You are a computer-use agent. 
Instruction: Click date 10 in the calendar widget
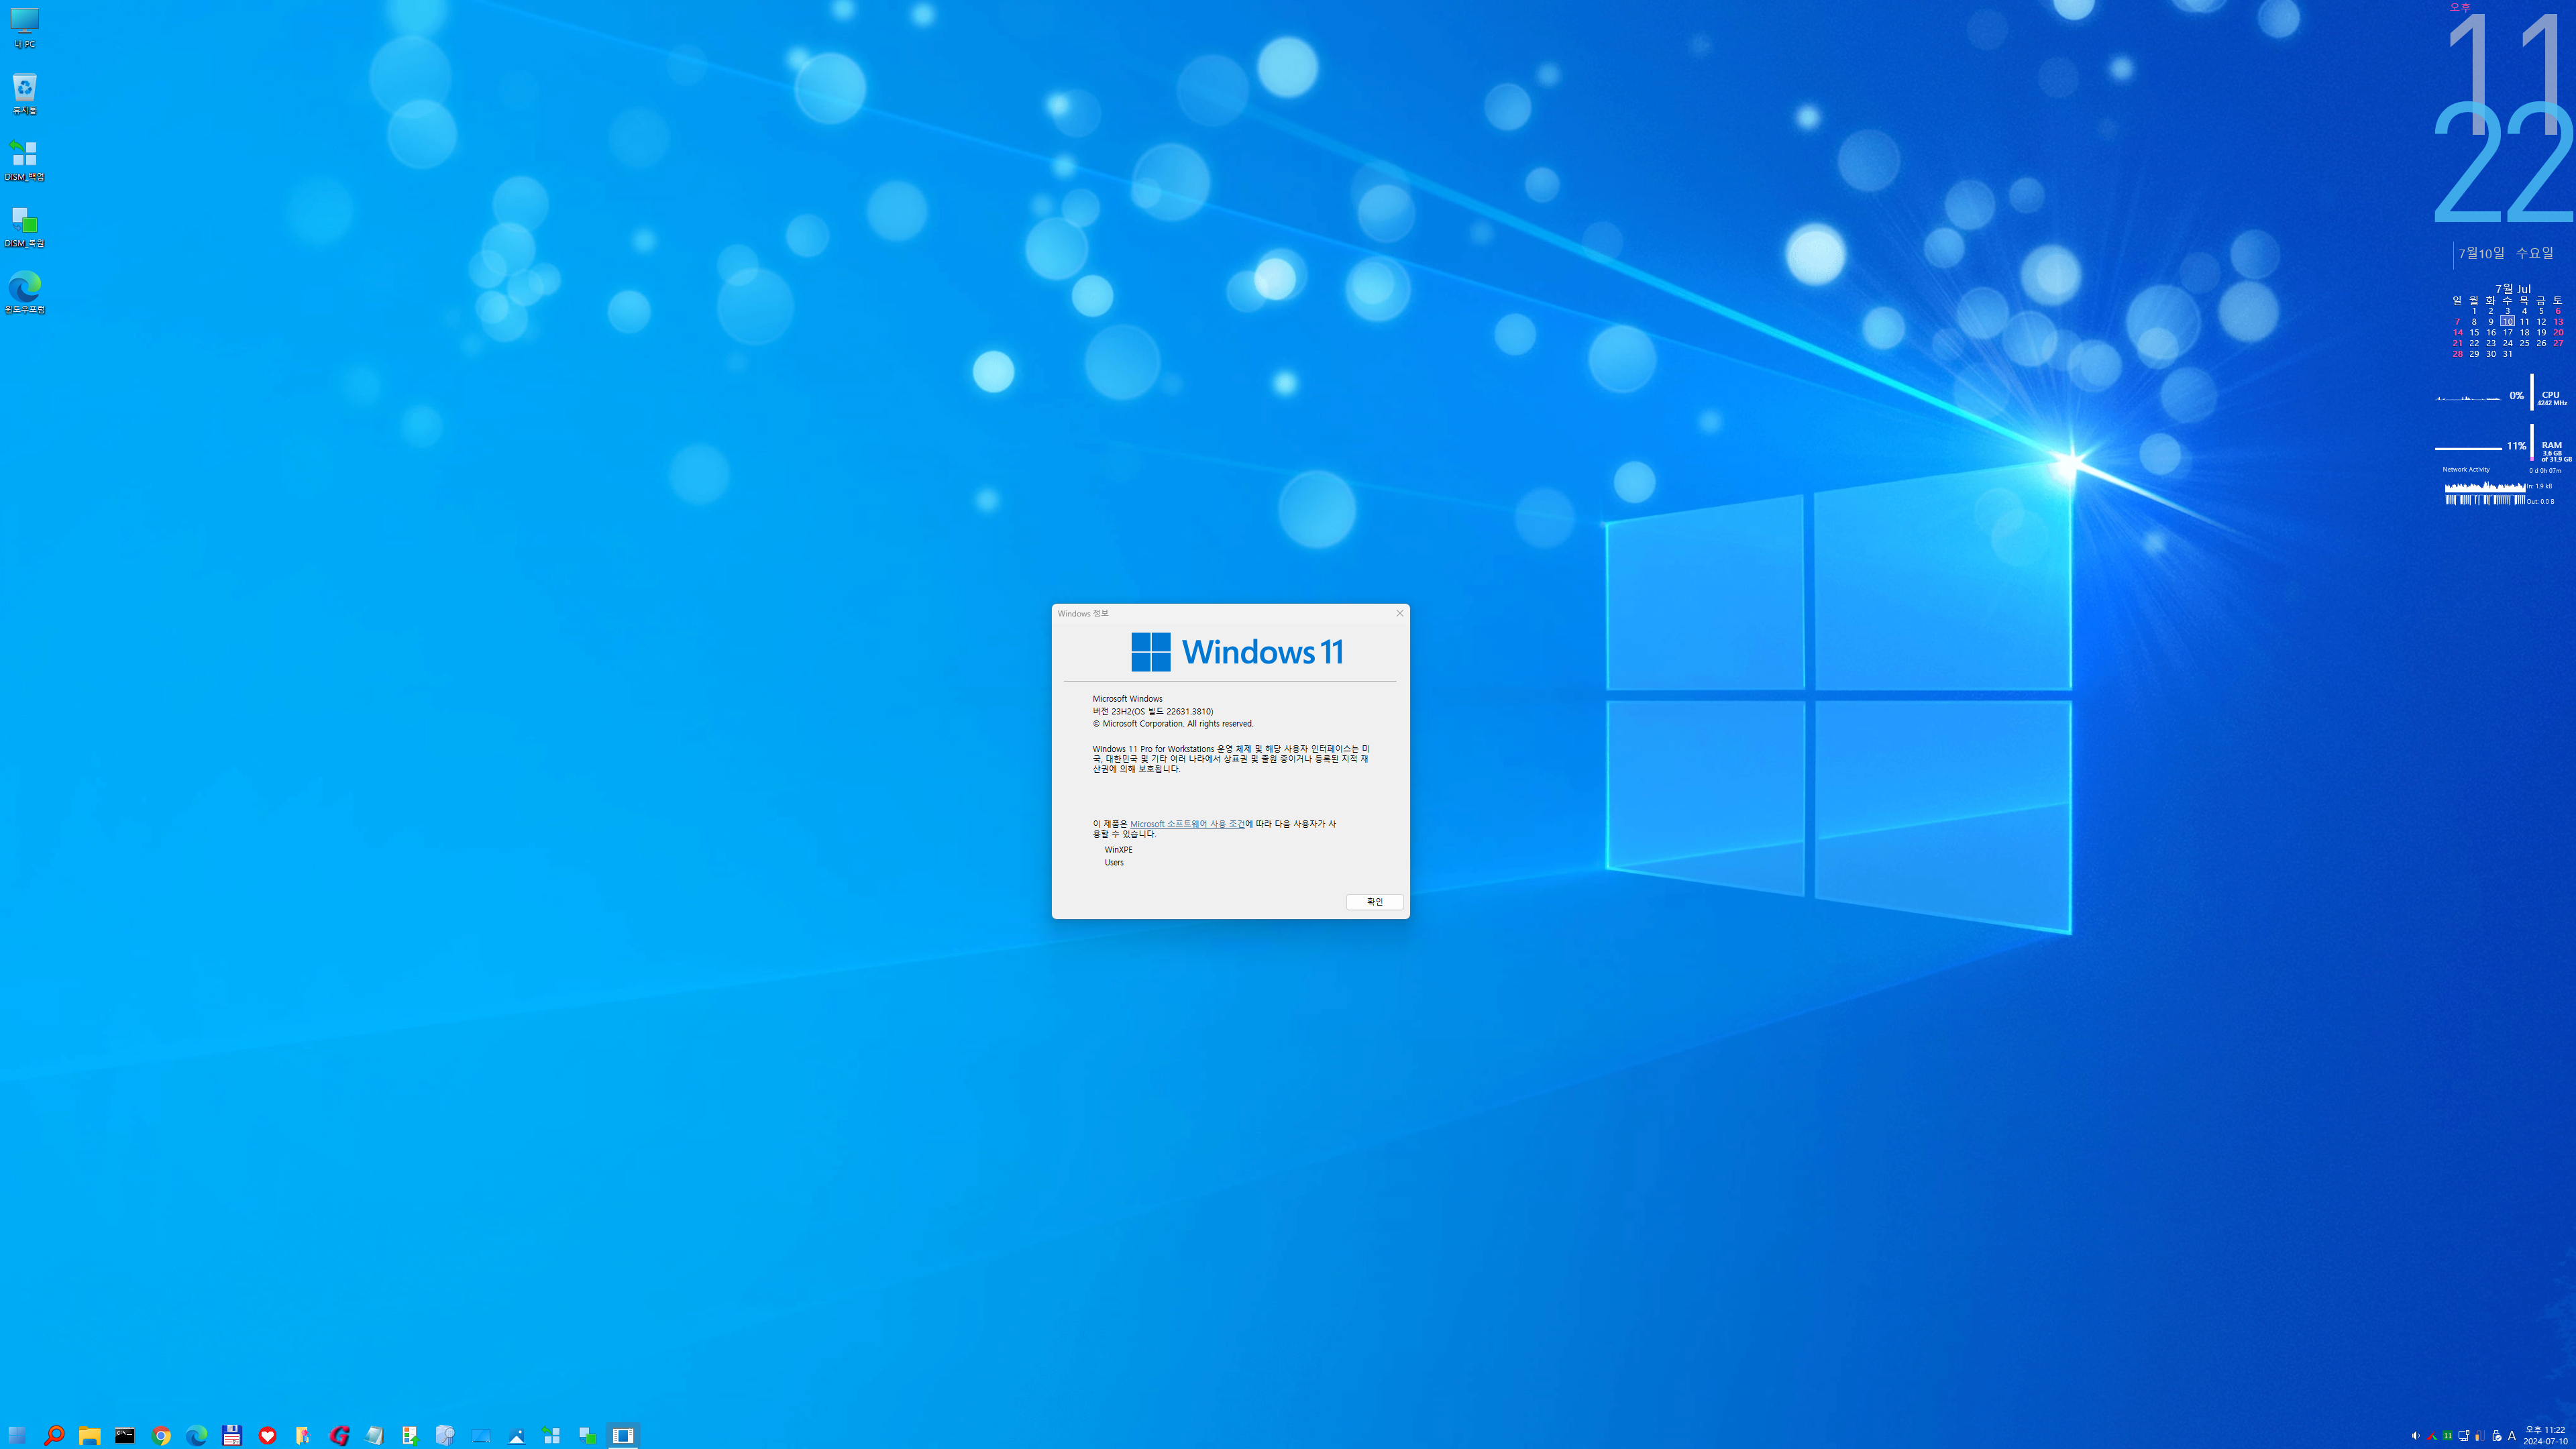click(2507, 321)
